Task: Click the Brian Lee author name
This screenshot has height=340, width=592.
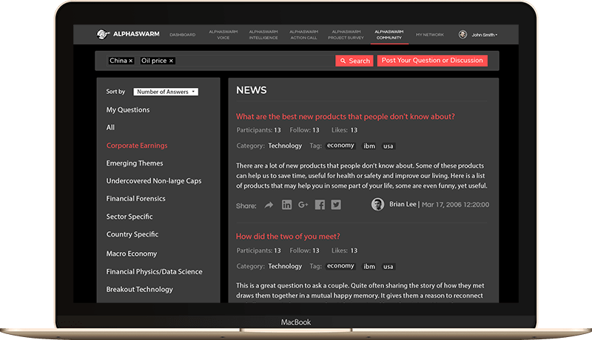Action: click(403, 204)
